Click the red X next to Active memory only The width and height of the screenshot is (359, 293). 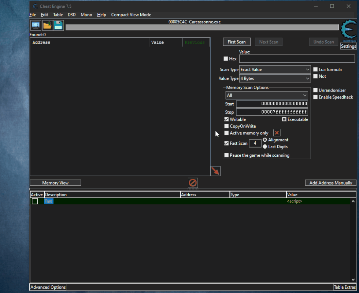[x=277, y=133]
